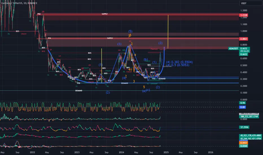Select the blue (5) wave label

tap(130, 31)
